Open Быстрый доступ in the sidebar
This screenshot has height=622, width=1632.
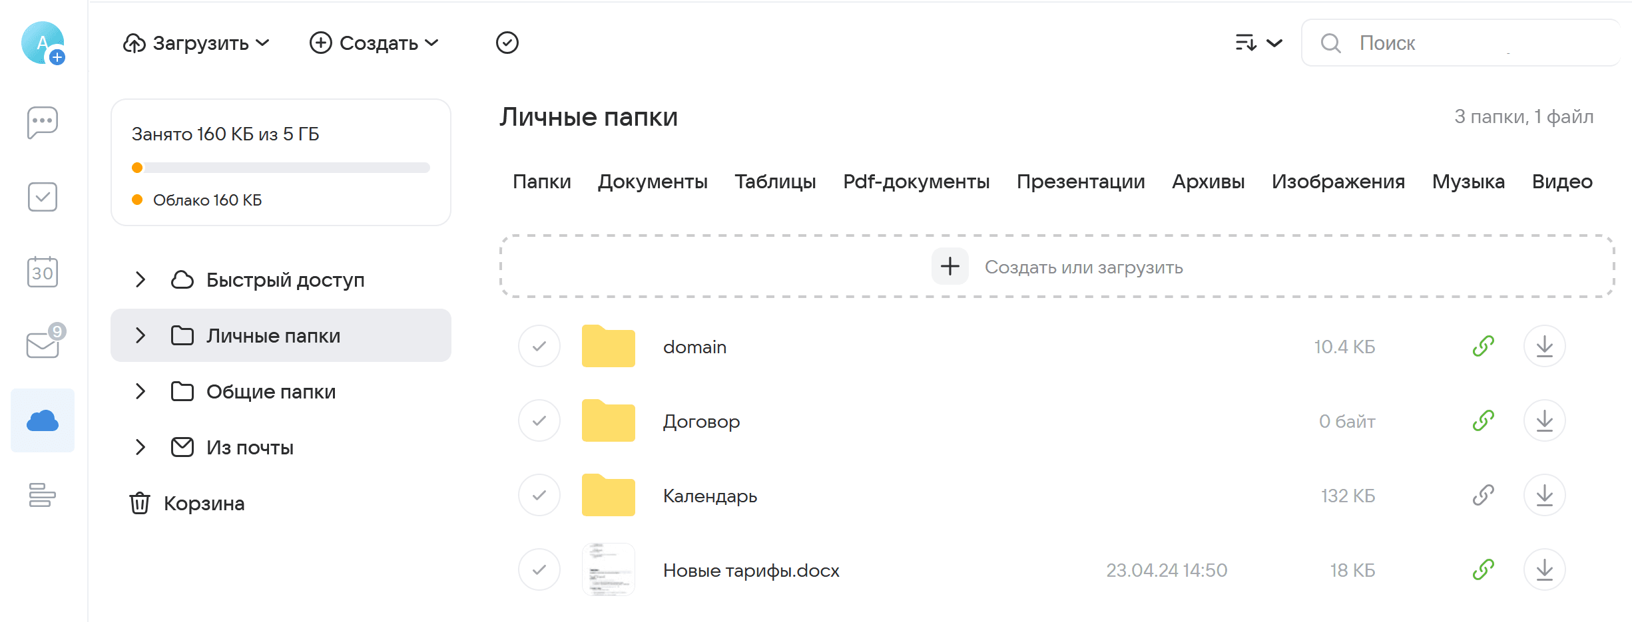281,279
